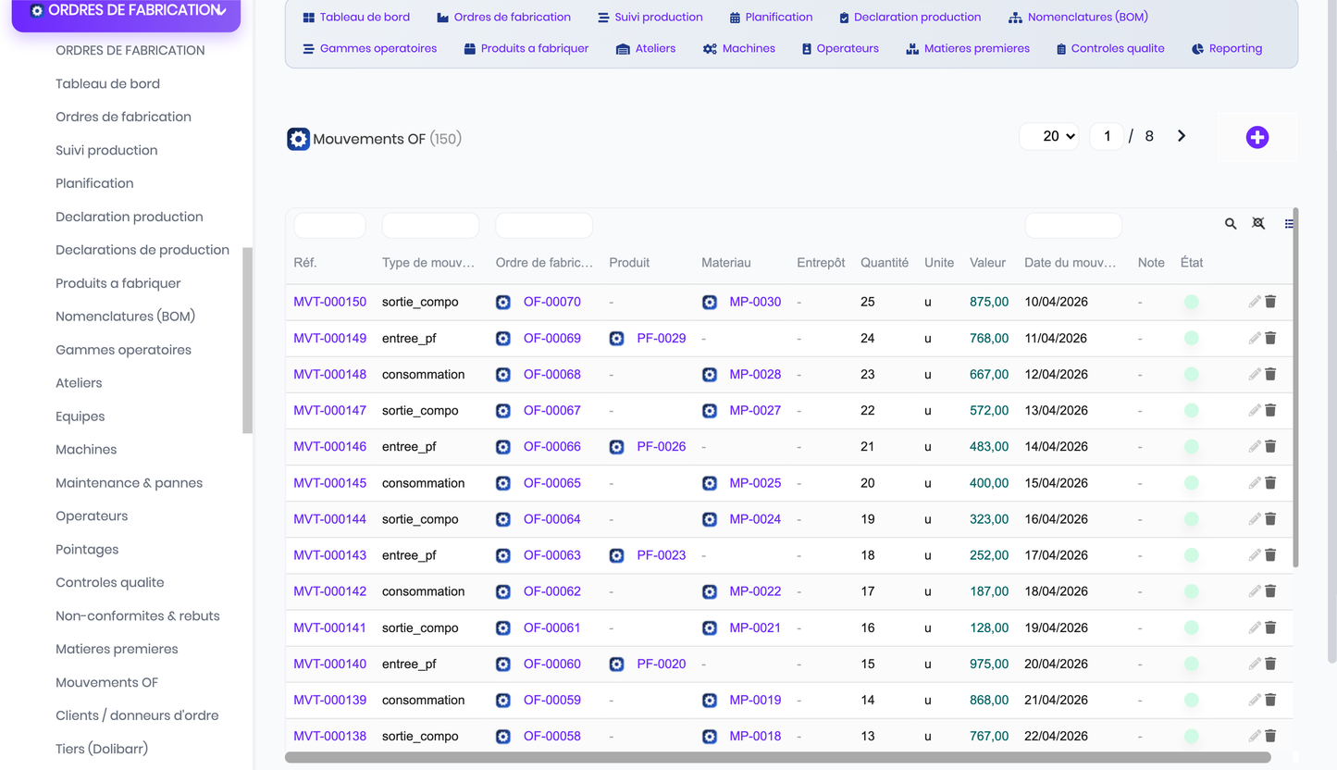Open the Planification tab in top navigation
The width and height of the screenshot is (1337, 770).
point(771,17)
